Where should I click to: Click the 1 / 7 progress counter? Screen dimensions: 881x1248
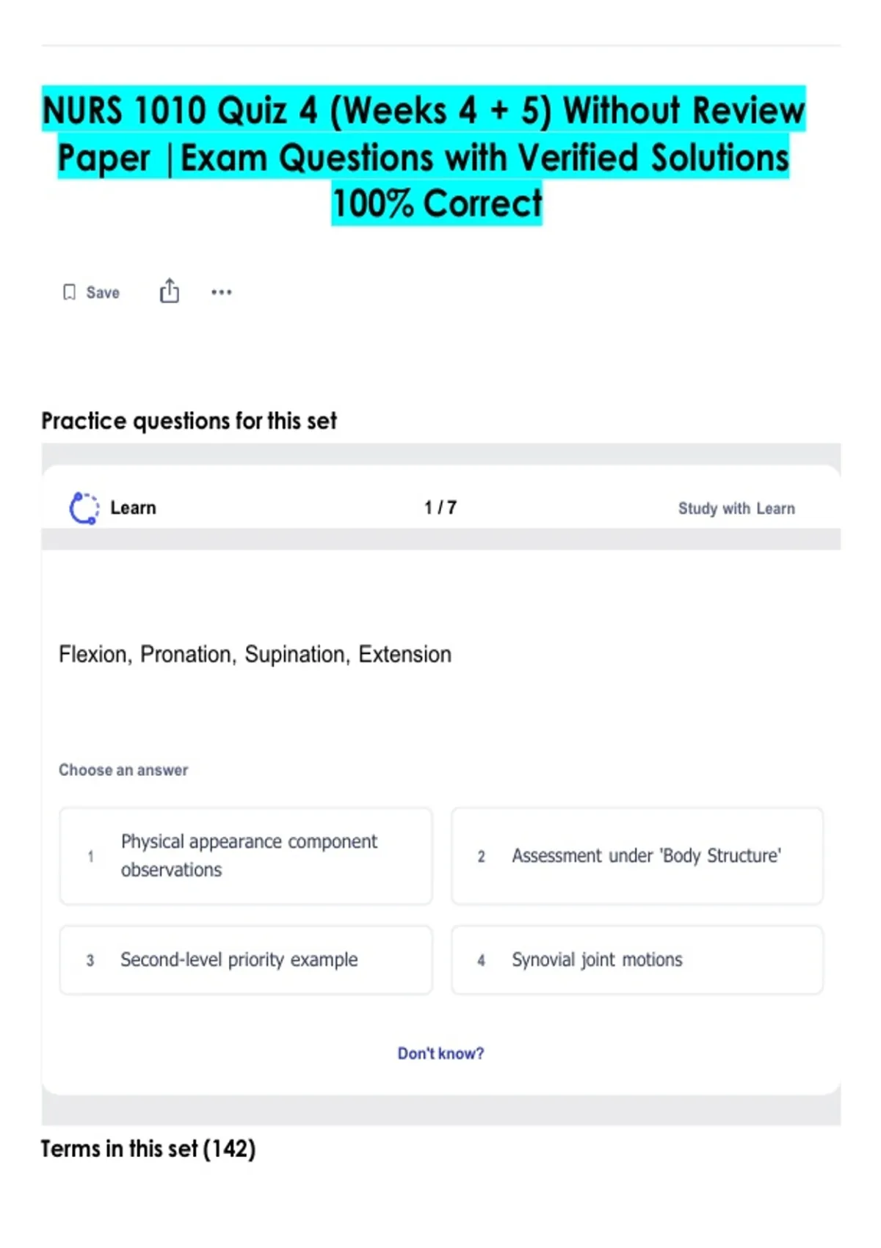click(440, 508)
